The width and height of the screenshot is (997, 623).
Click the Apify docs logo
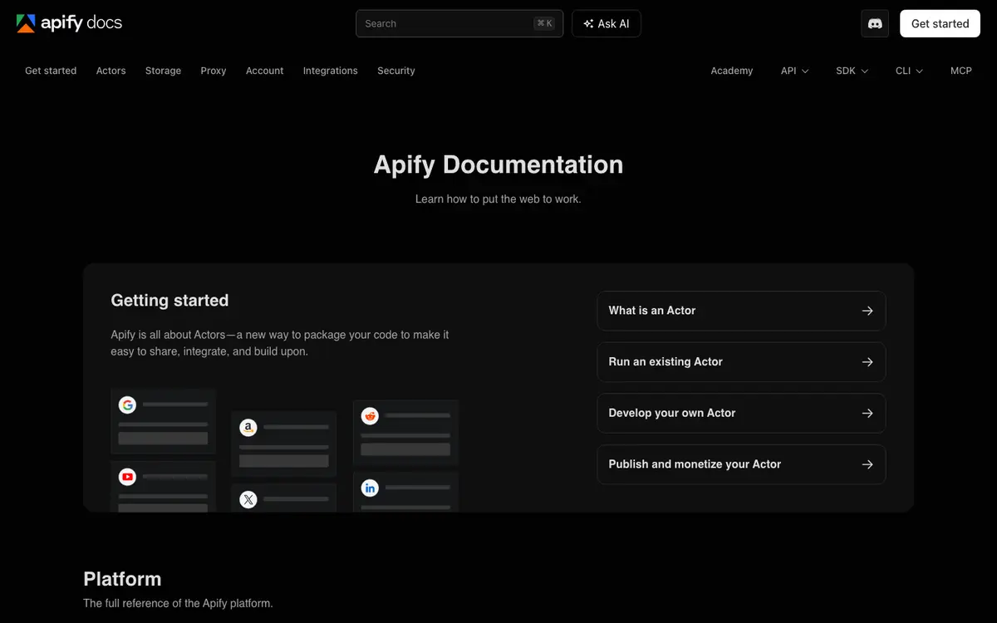(69, 23)
